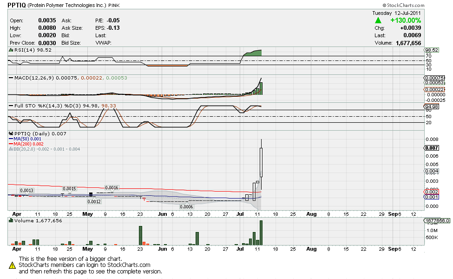
Task: Click the PPTIQ (Daily) candlestick icon
Action: point(11,133)
